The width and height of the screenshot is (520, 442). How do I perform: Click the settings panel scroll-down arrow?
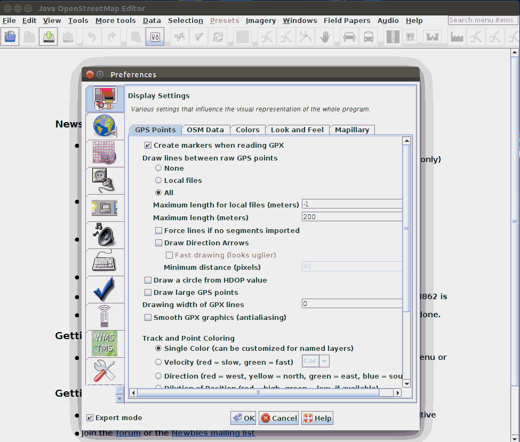[x=406, y=383]
